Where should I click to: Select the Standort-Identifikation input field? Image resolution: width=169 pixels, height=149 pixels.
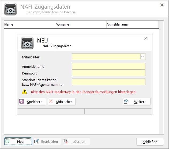(x=108, y=82)
